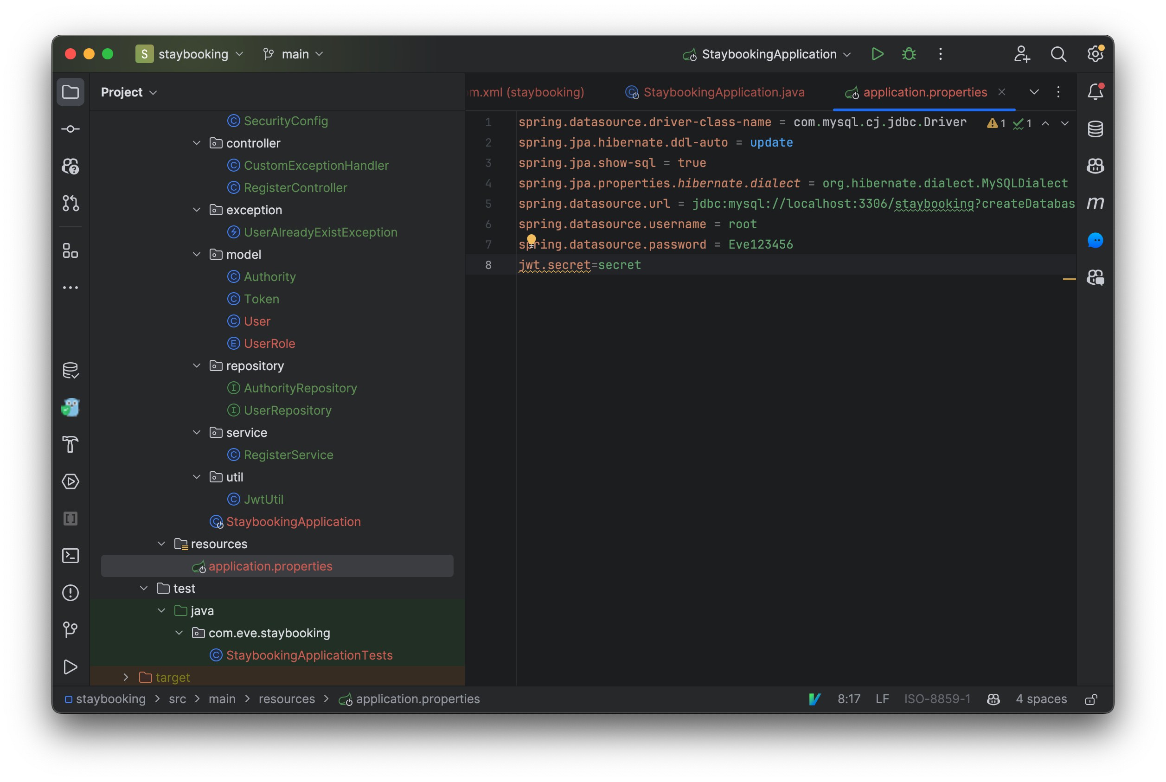
Task: Switch to the pom.xml tab
Action: point(525,92)
